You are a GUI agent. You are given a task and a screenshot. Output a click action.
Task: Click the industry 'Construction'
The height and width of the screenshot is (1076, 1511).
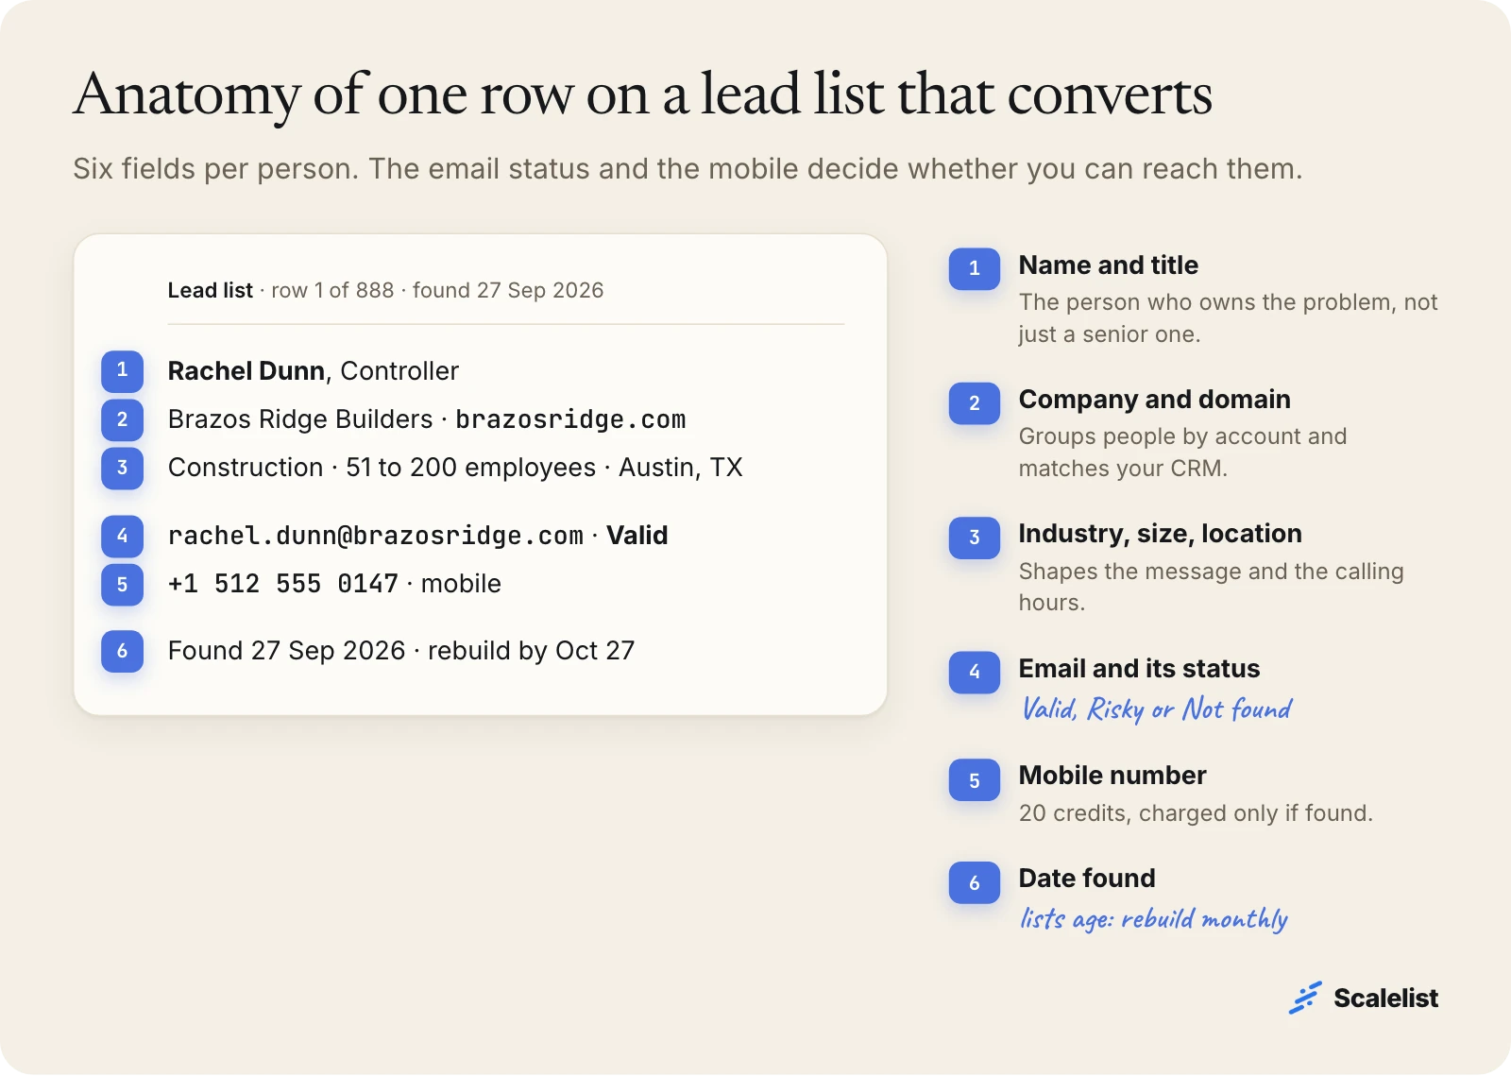(246, 468)
